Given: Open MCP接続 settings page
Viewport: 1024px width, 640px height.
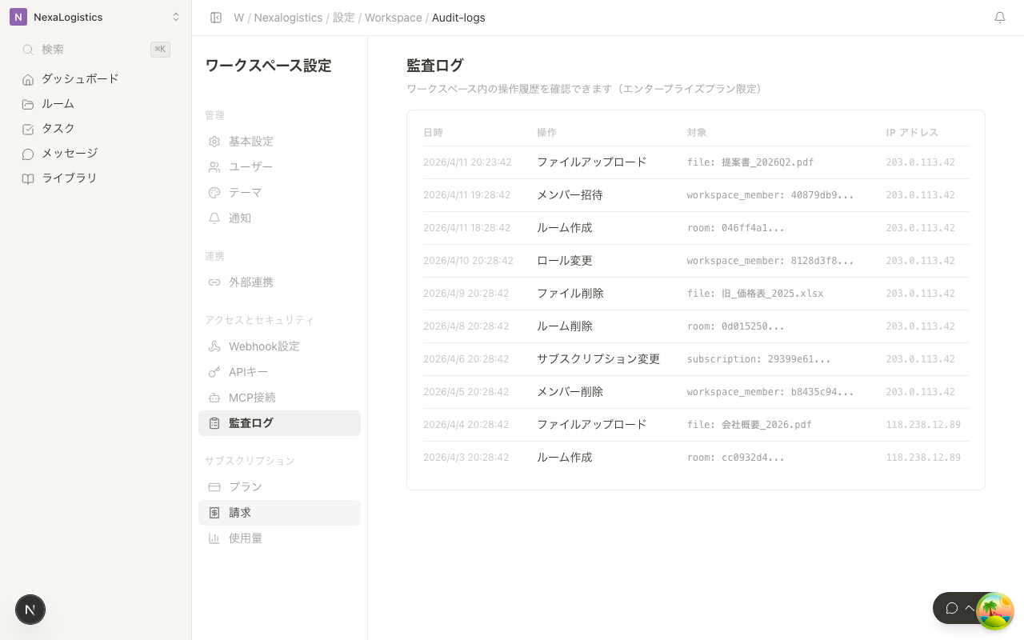Looking at the screenshot, I should [x=279, y=398].
